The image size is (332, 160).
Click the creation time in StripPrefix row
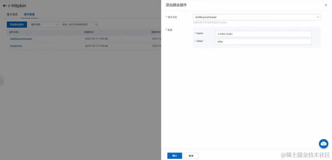(96, 46)
